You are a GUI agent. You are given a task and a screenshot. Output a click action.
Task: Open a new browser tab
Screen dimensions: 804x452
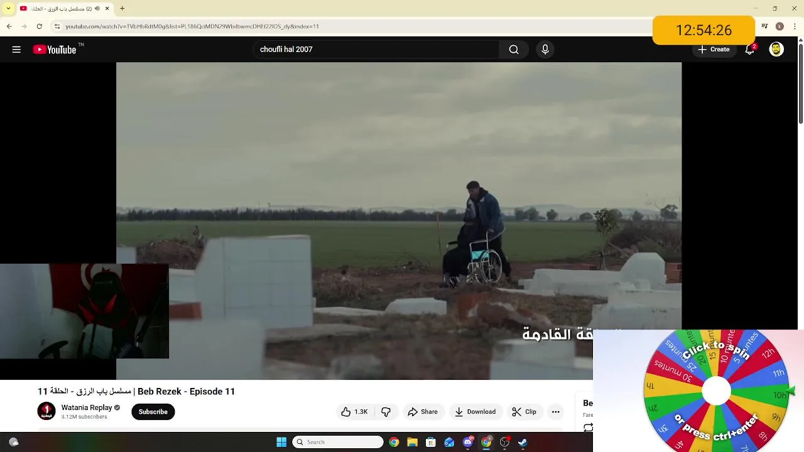[x=122, y=9]
